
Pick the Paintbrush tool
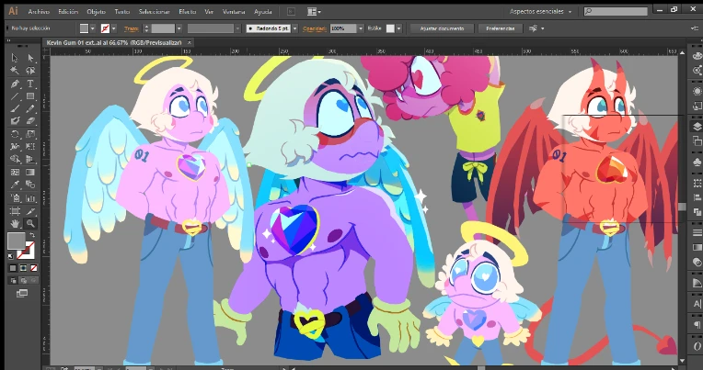point(15,108)
